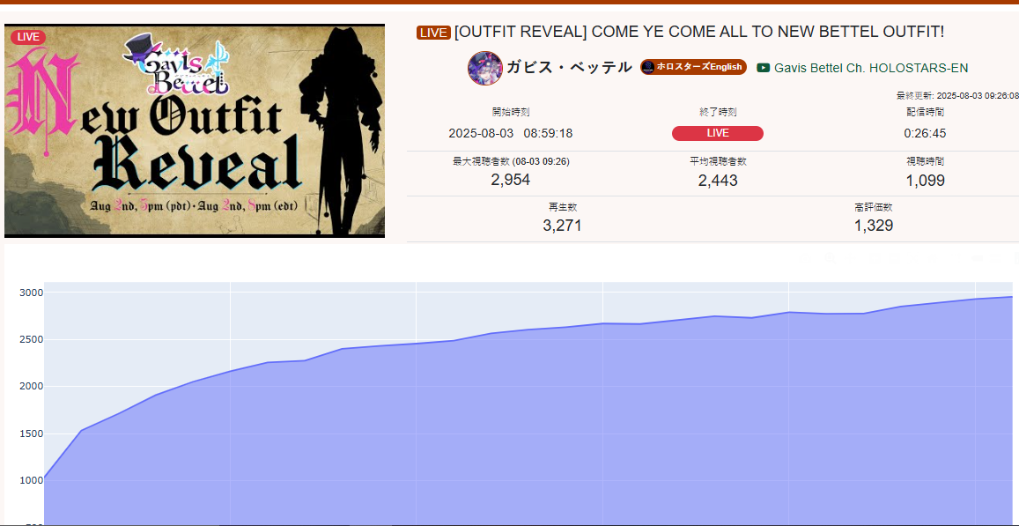Viewport: 1019px width, 526px height.
Task: Click the 最大視聴者数 label
Action: click(511, 161)
